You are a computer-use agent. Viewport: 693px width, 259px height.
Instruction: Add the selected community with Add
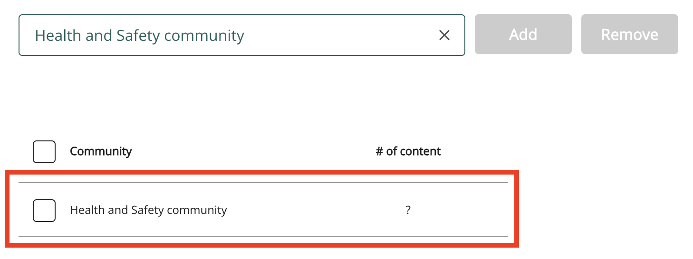point(523,34)
